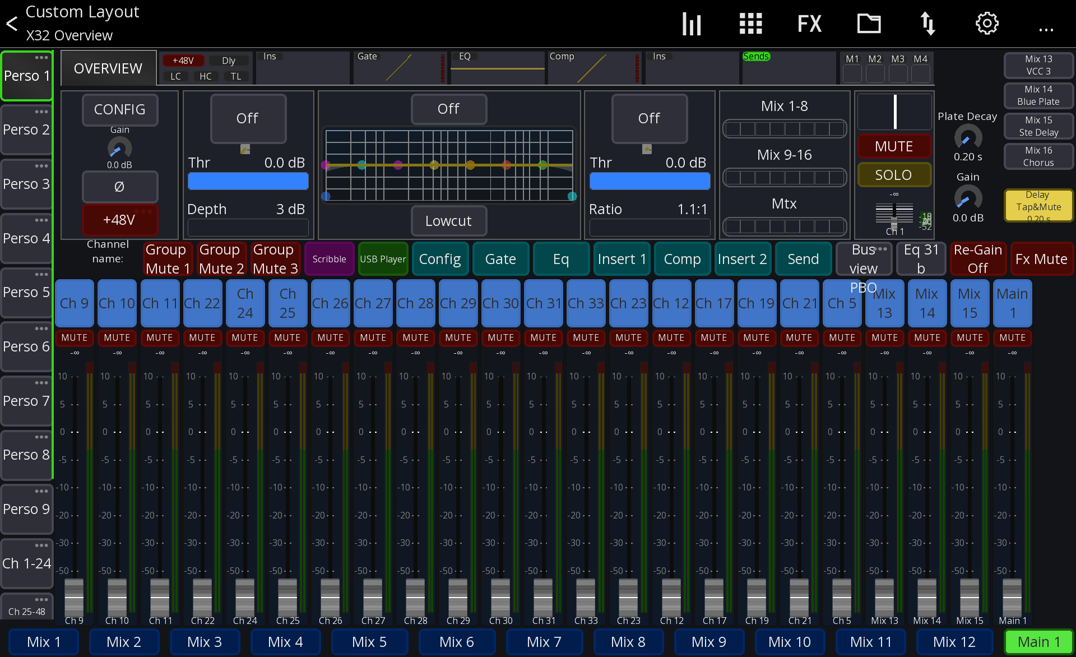Open the Scribble button
The image size is (1076, 657).
329,258
